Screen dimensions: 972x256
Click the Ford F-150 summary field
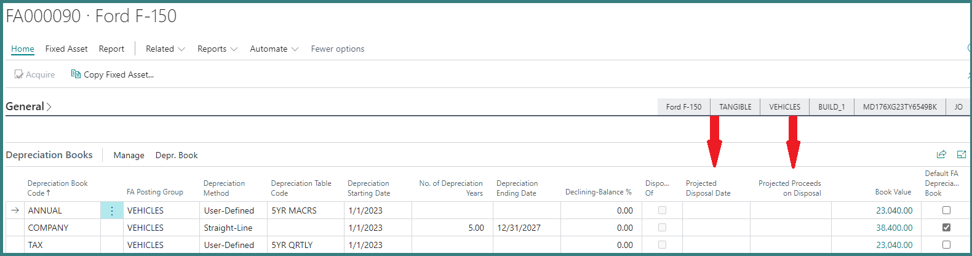[x=683, y=106]
